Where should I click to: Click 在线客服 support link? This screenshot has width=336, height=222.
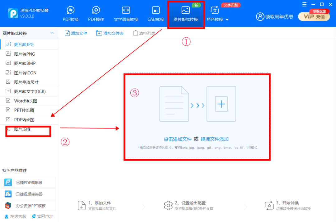pos(16,216)
